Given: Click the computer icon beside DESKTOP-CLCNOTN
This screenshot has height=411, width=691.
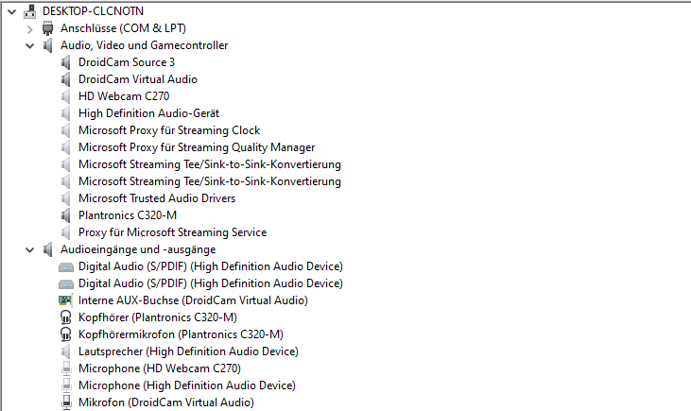Looking at the screenshot, I should [x=30, y=11].
